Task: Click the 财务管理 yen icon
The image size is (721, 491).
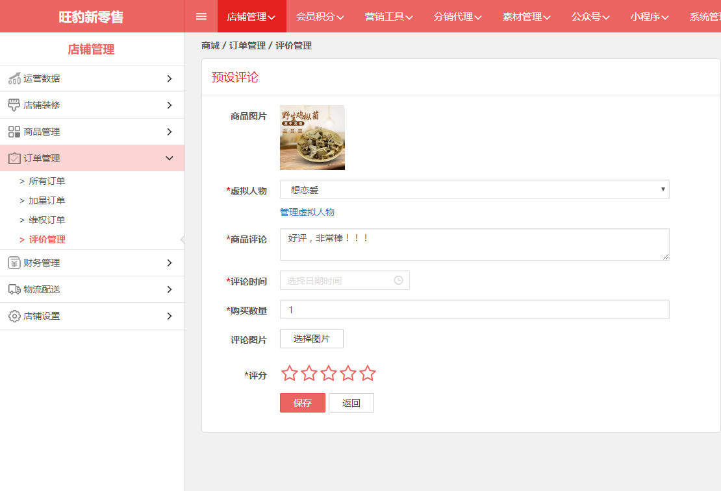Action: (x=14, y=263)
